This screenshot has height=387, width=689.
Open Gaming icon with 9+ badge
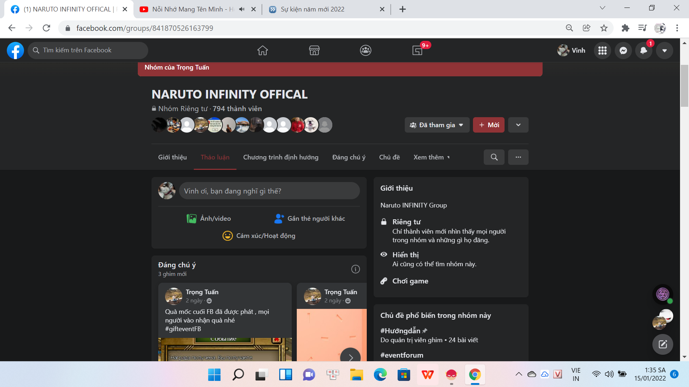418,51
